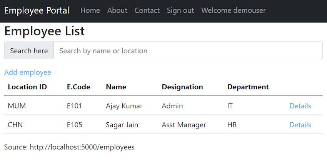Select the Ajay Kumar name cell

[124, 106]
